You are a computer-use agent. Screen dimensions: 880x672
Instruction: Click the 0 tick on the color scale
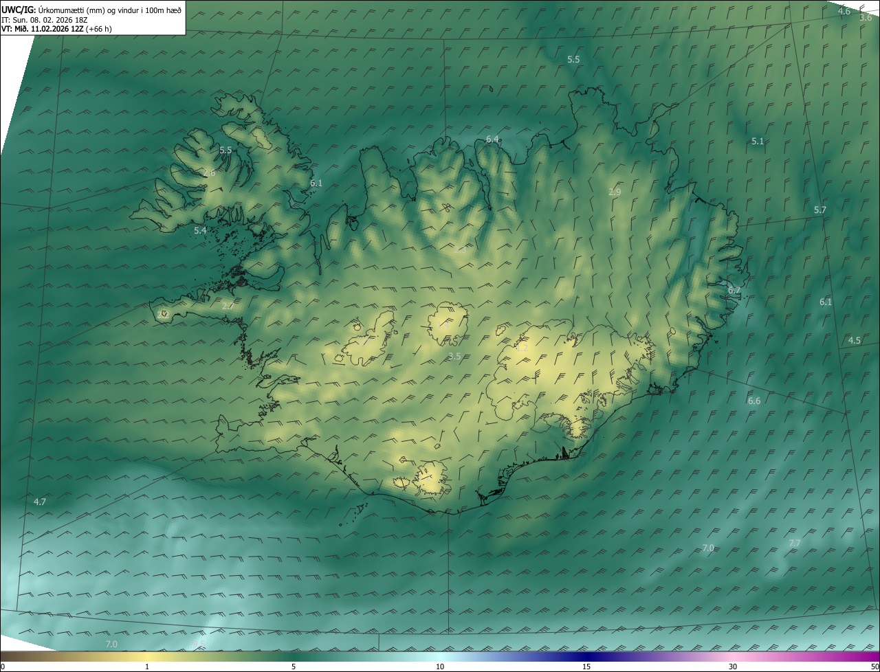[x=3, y=667]
